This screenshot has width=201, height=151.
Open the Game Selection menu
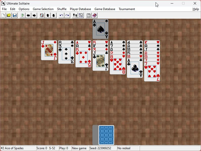[x=43, y=9]
